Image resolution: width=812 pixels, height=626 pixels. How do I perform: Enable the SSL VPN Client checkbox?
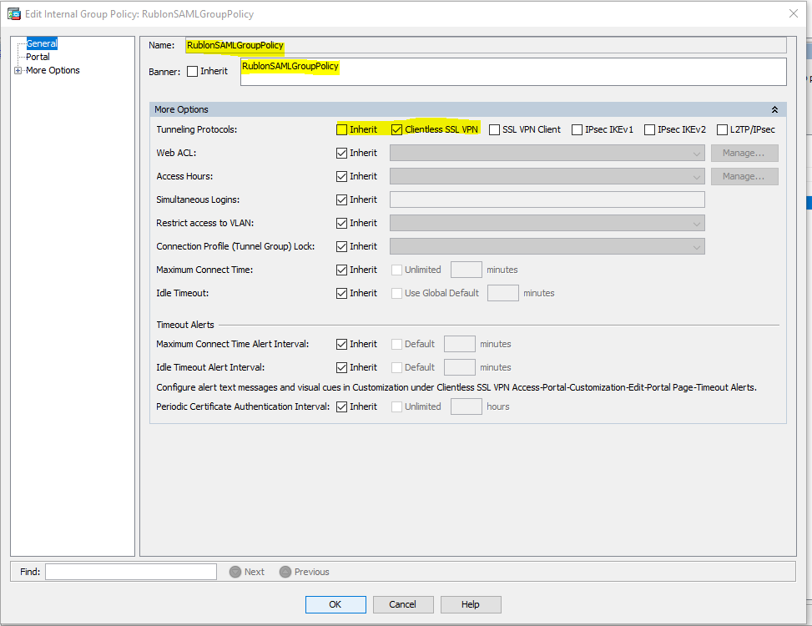point(495,129)
